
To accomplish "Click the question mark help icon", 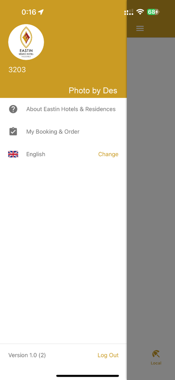I will pyautogui.click(x=13, y=109).
